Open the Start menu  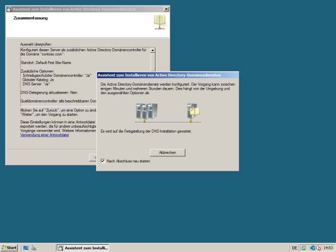click(9, 248)
